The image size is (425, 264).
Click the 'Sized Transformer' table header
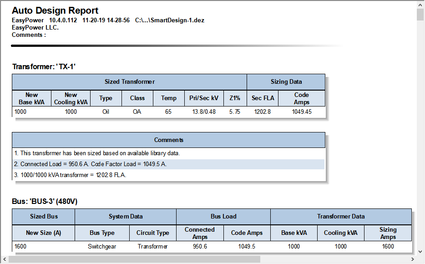(x=129, y=82)
